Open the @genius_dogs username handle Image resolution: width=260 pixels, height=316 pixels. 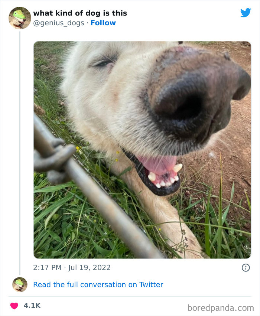point(54,23)
